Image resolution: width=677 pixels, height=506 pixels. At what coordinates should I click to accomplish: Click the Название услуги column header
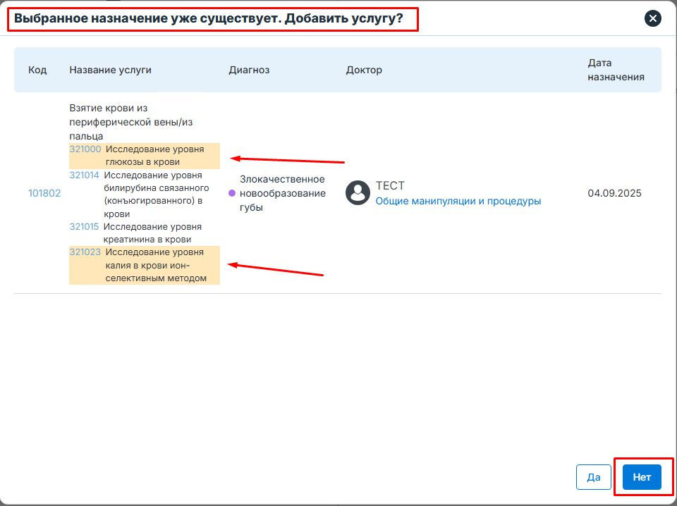pos(110,70)
